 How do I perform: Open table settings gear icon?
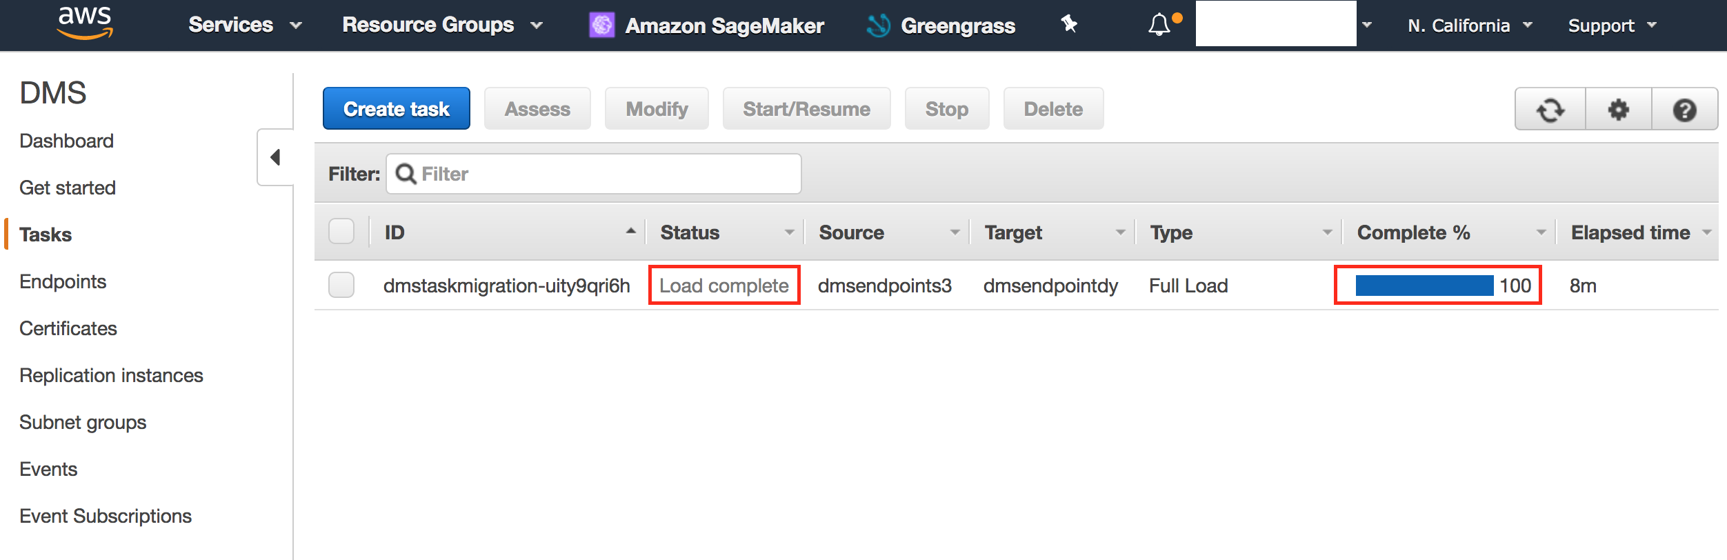(1618, 109)
